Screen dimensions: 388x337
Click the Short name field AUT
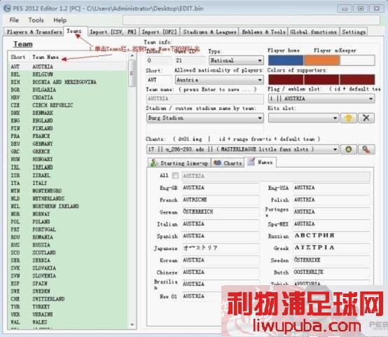158,80
